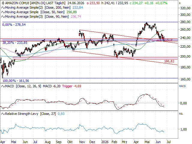
Task: Click the $ currency symbol on the price axis
Action: (180, 3)
